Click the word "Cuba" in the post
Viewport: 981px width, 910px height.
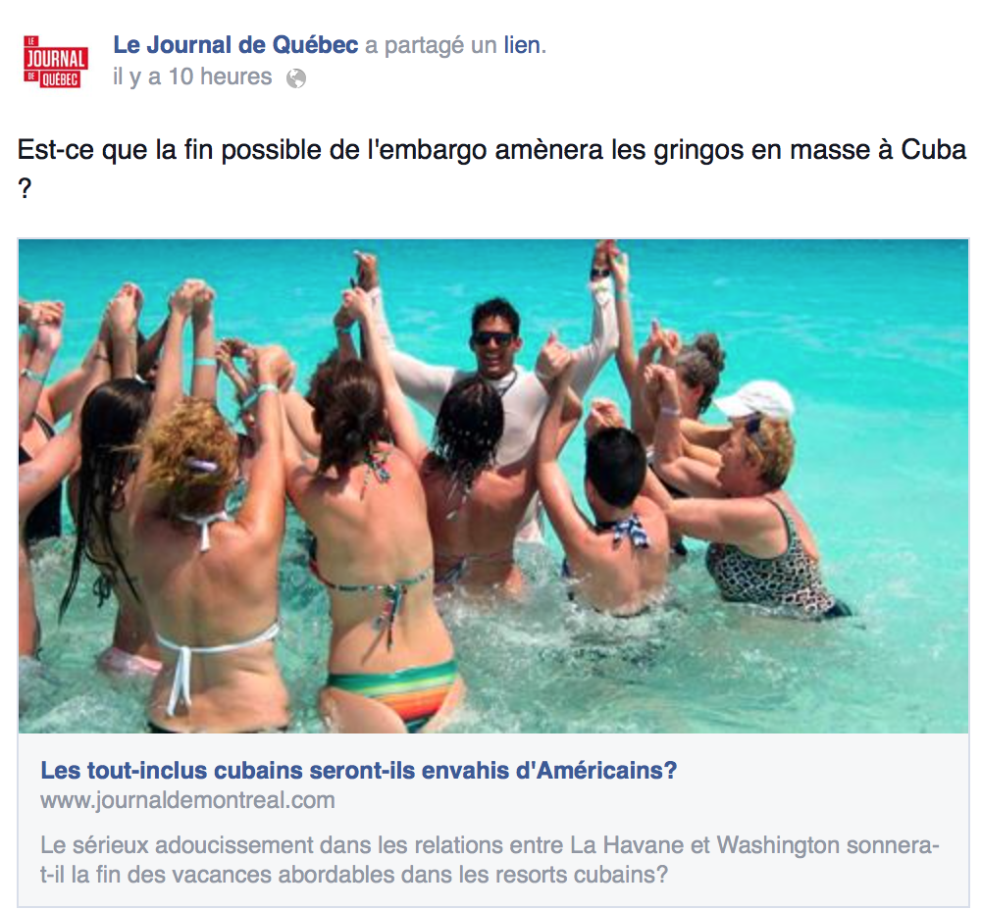tap(934, 149)
